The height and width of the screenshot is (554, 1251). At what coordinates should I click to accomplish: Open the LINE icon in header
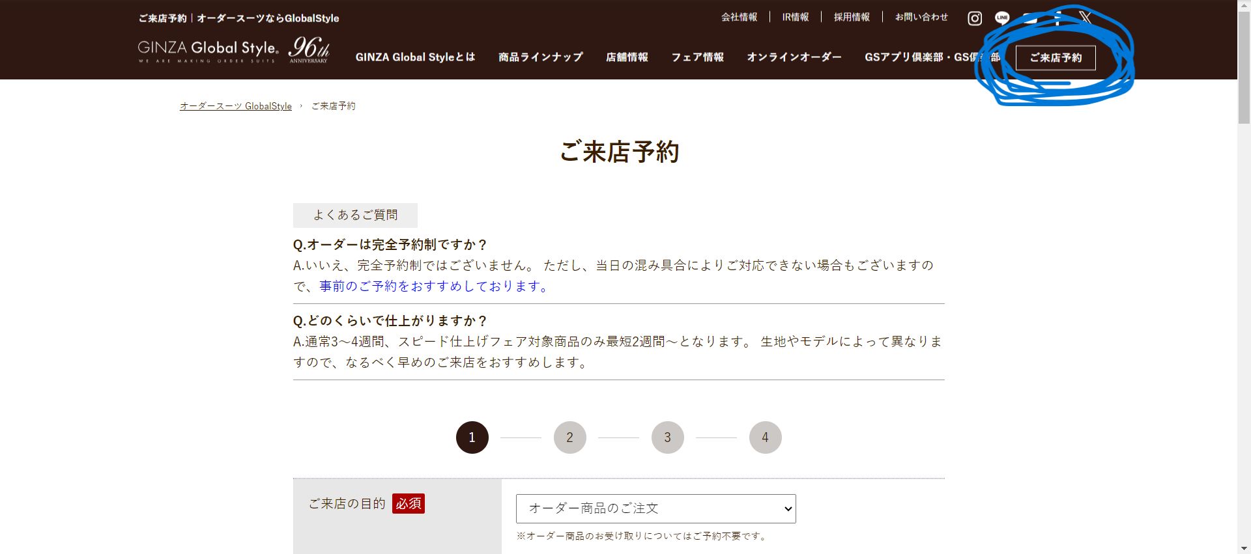coord(1002,18)
